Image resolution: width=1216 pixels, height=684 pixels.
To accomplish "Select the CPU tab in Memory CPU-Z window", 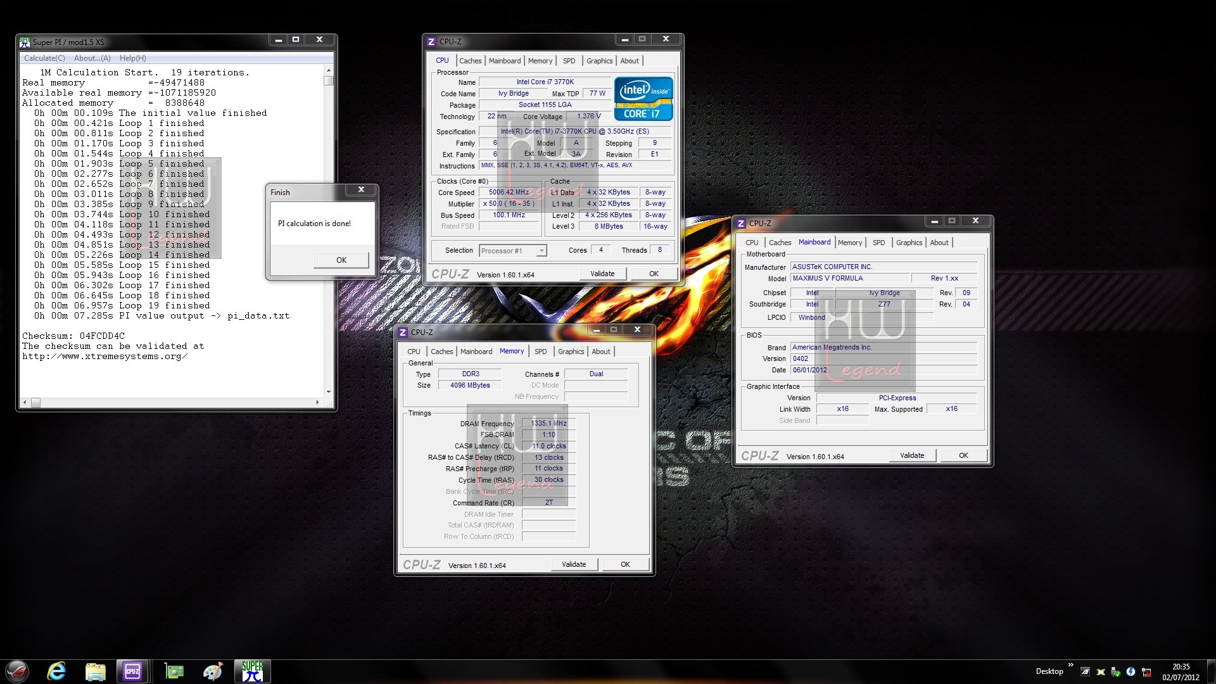I will pos(414,351).
